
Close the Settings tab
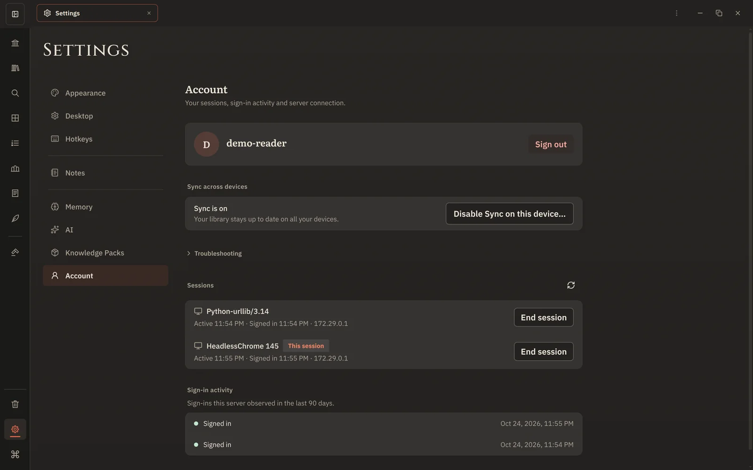click(149, 13)
